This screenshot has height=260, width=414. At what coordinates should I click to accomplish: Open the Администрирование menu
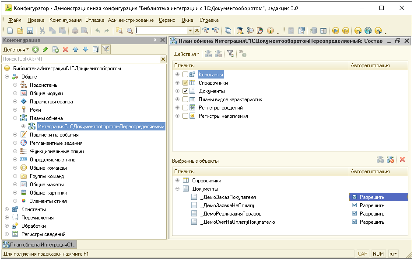tap(131, 20)
